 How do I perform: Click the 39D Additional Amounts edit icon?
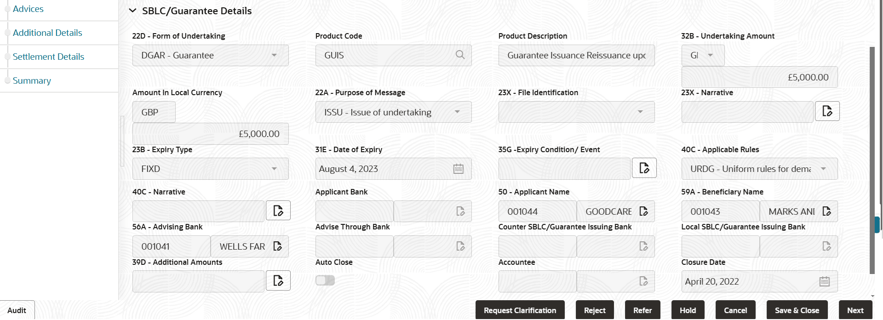point(278,281)
